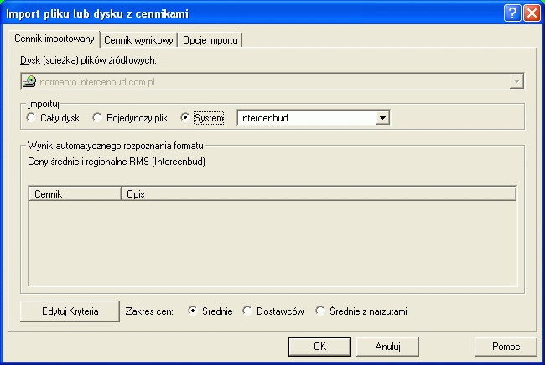The height and width of the screenshot is (365, 545).
Task: Select Średnie price range option
Action: [194, 311]
